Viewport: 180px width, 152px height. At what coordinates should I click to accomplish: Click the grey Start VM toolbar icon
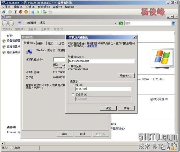pyautogui.click(x=10, y=12)
